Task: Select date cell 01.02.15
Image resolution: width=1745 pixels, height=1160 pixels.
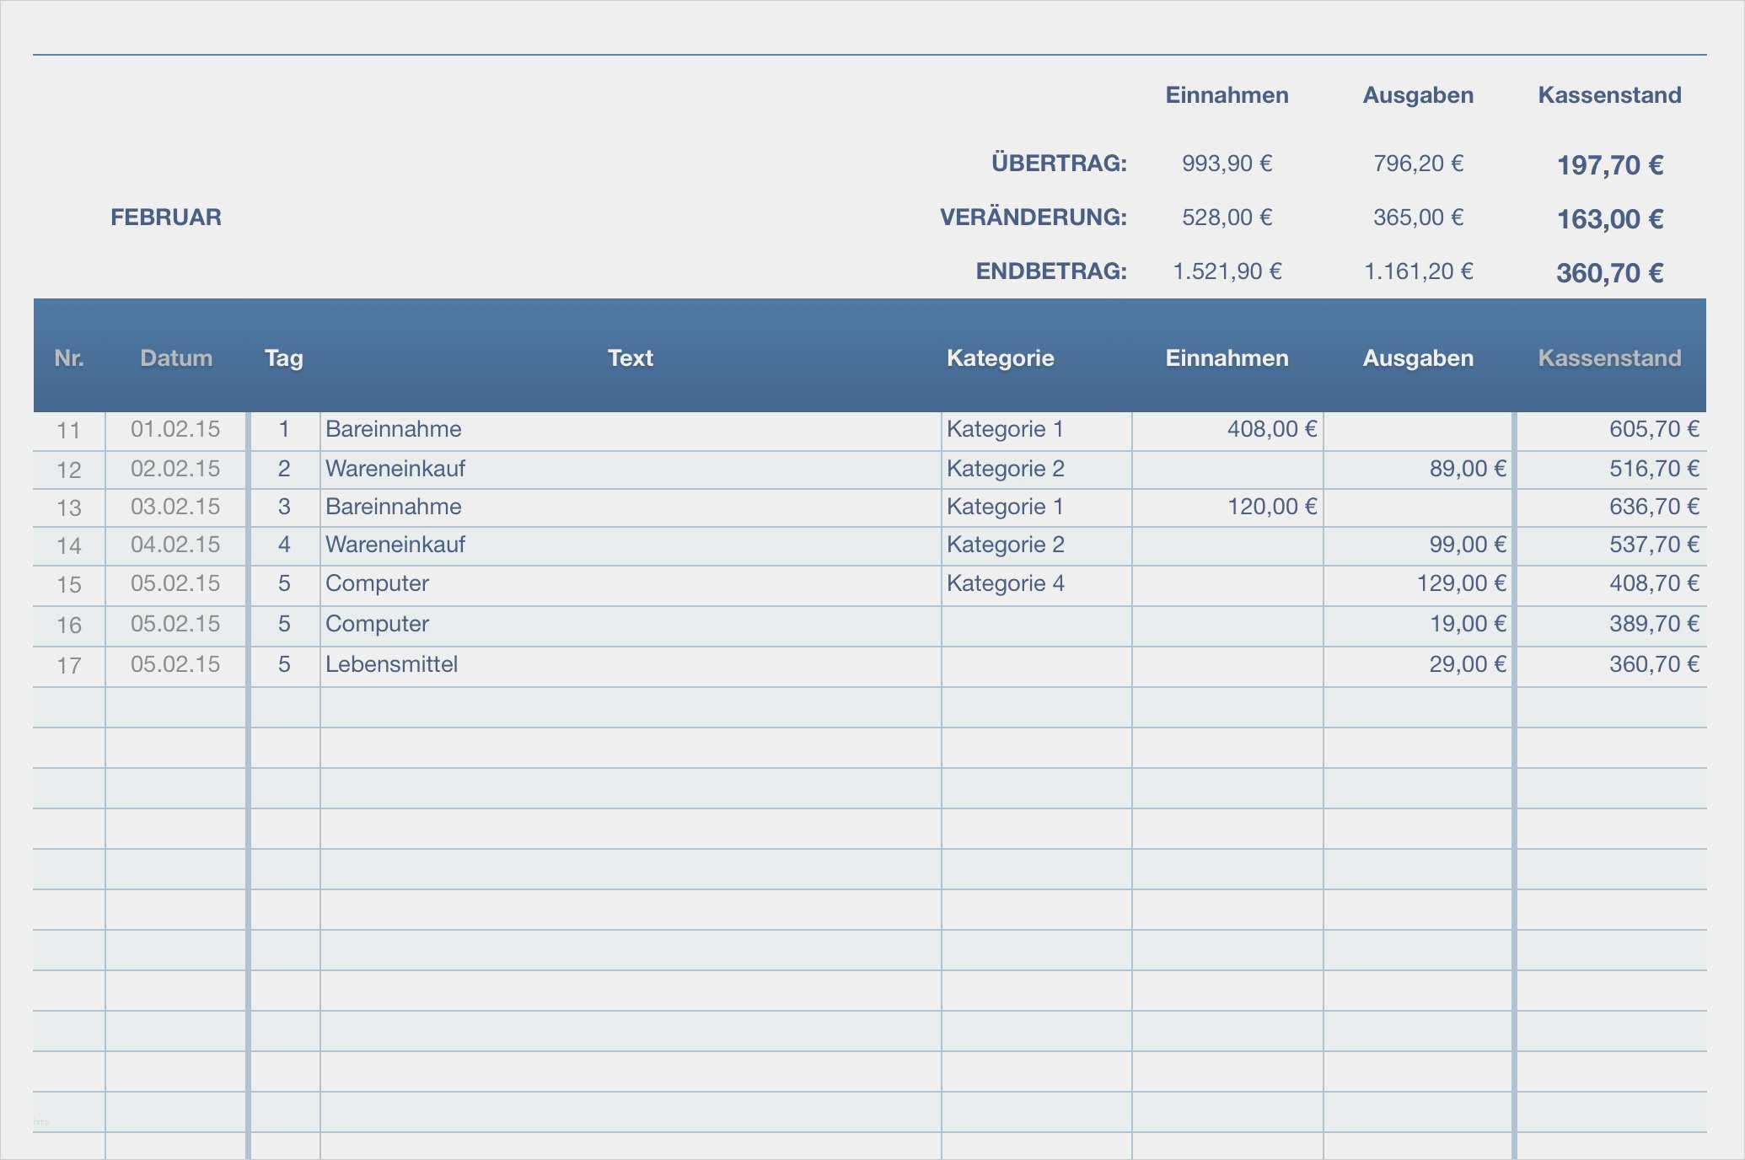Action: [x=175, y=430]
